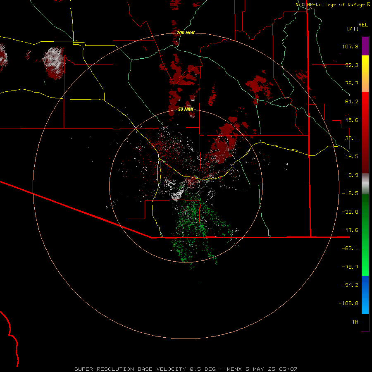
Task: Click the 76.7 legend value
Action: 352,83
